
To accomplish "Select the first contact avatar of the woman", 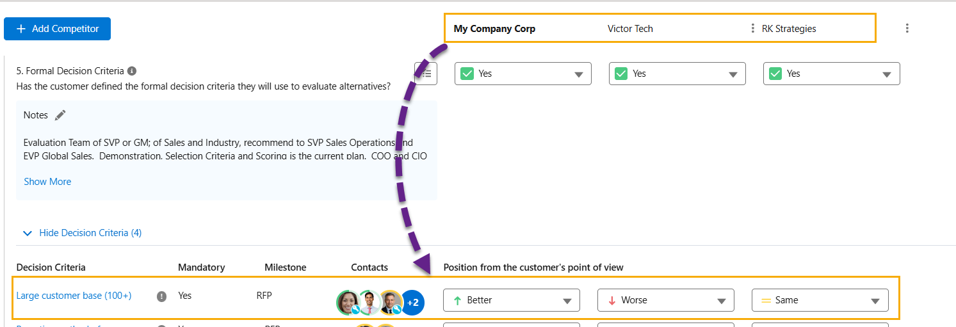I will (x=348, y=302).
